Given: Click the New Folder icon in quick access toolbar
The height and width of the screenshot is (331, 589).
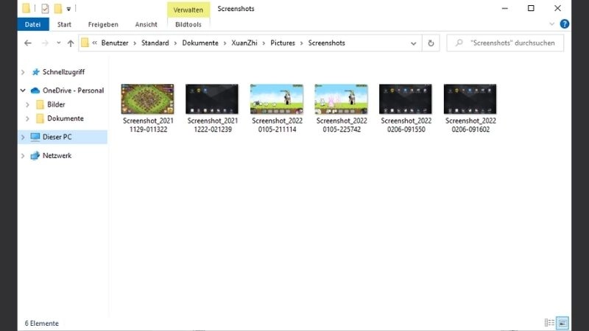Looking at the screenshot, I should coord(58,8).
